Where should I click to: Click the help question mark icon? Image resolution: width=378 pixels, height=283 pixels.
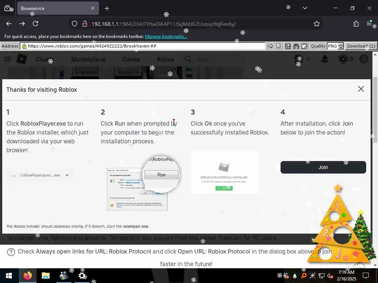point(11,252)
